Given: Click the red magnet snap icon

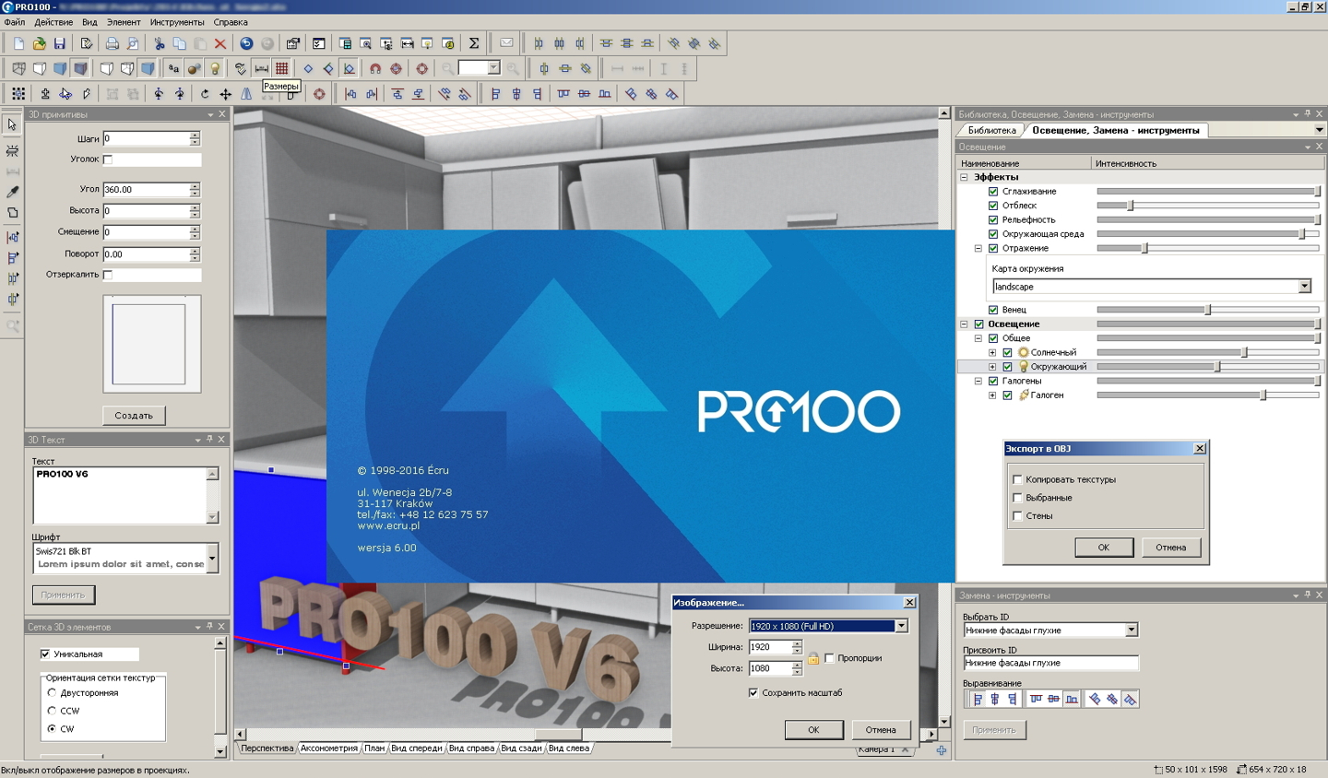Looking at the screenshot, I should coord(375,68).
